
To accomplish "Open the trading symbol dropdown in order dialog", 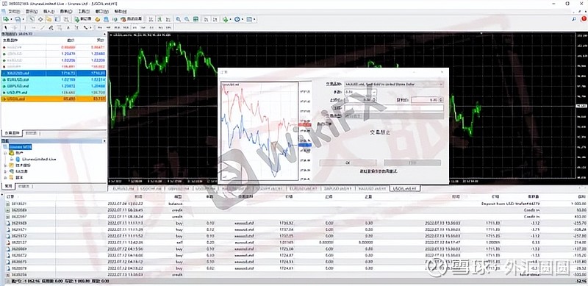I will point(394,84).
